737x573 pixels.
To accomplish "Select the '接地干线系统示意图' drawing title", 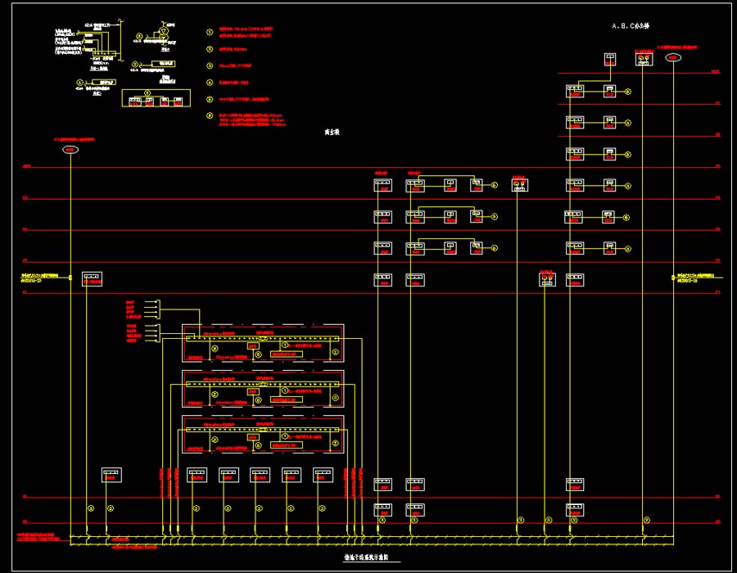I will (366, 557).
